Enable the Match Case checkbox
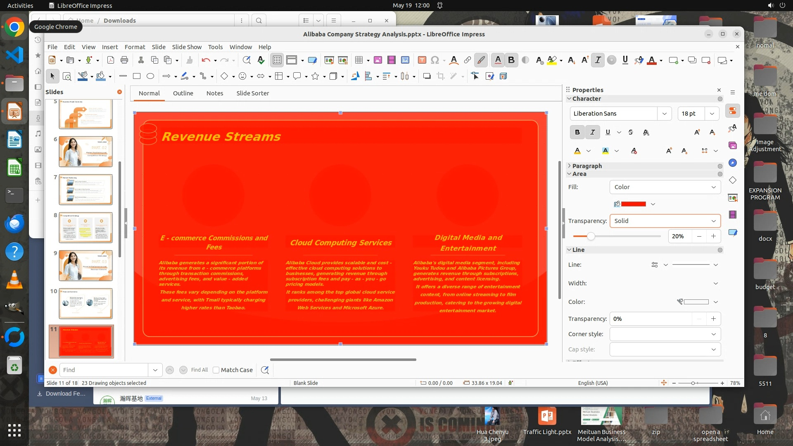 216,370
